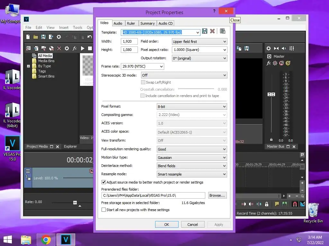
Task: Open the Pixel format dropdown
Action: click(x=192, y=106)
